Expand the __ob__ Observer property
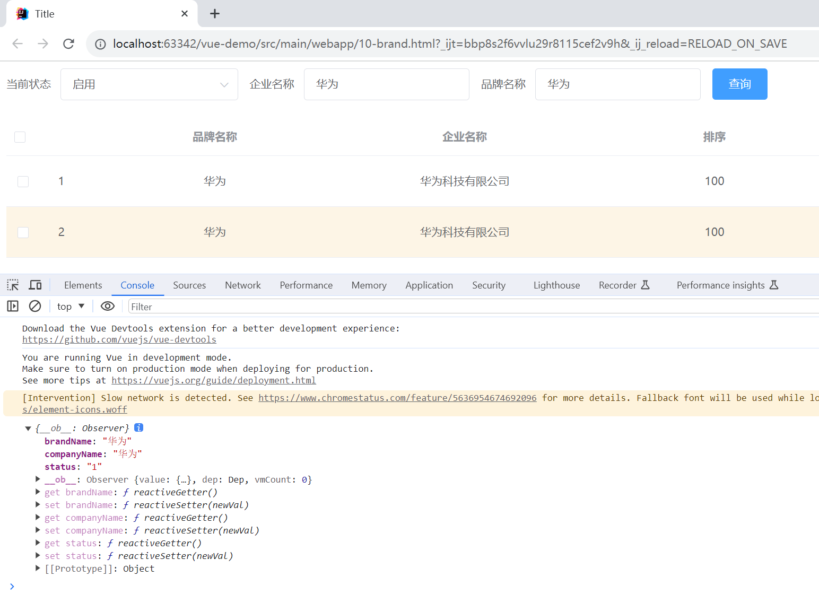 point(38,479)
